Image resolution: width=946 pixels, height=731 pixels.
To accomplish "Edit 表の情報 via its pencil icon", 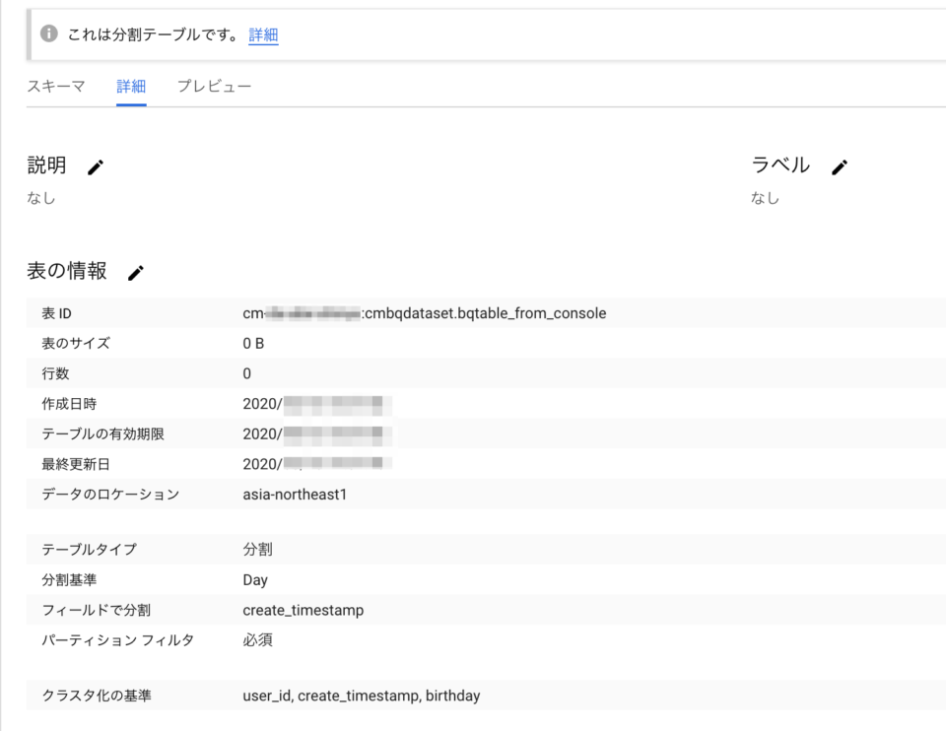I will point(135,272).
